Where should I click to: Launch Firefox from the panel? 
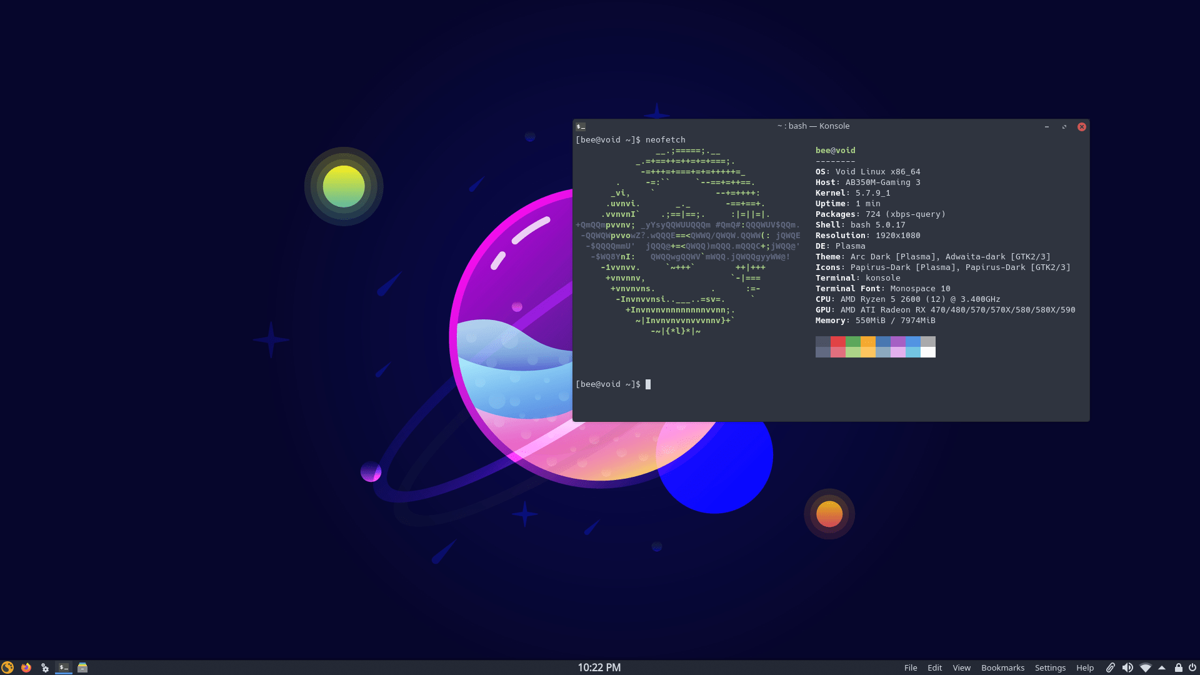[x=26, y=667]
